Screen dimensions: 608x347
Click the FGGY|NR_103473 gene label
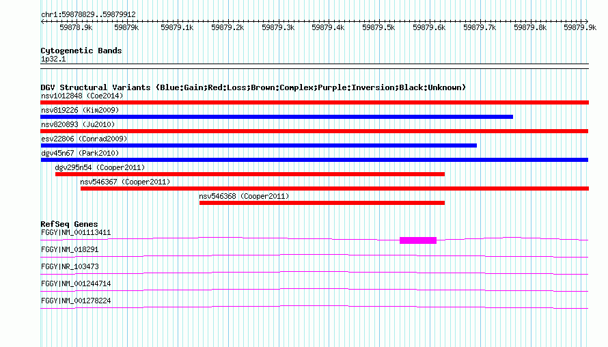click(x=70, y=267)
